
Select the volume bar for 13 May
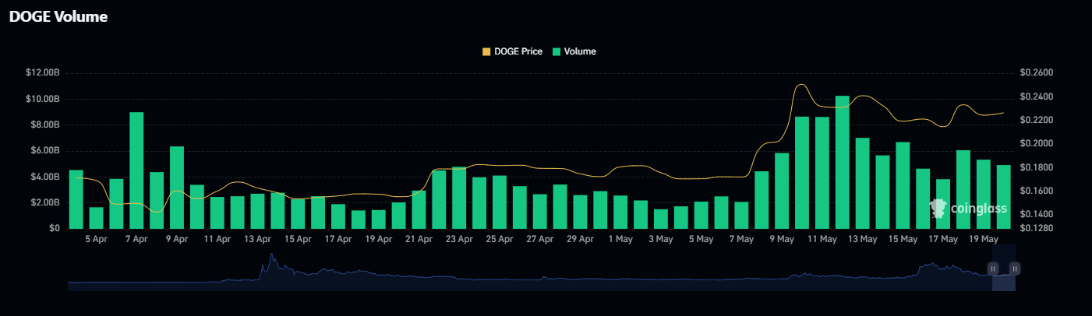(x=862, y=183)
